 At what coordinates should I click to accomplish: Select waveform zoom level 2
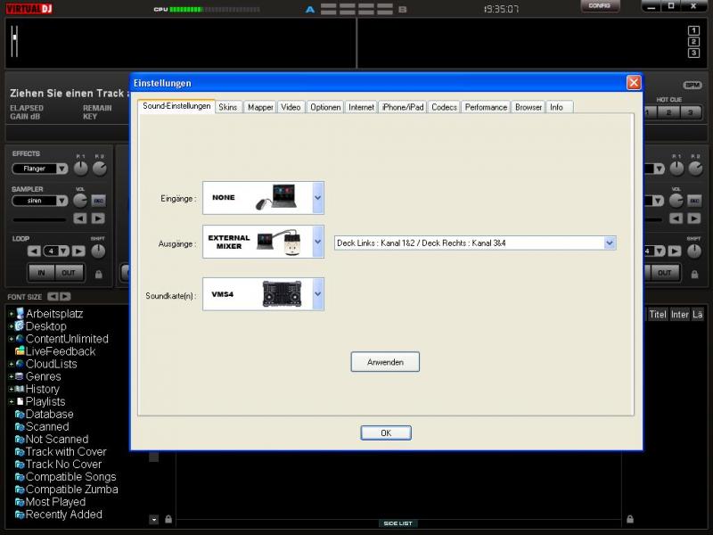click(x=693, y=42)
